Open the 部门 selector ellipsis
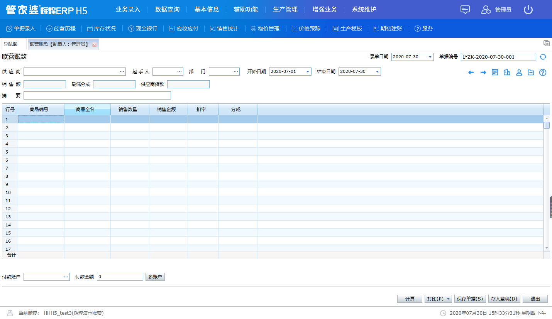This screenshot has height=319, width=552. point(236,72)
